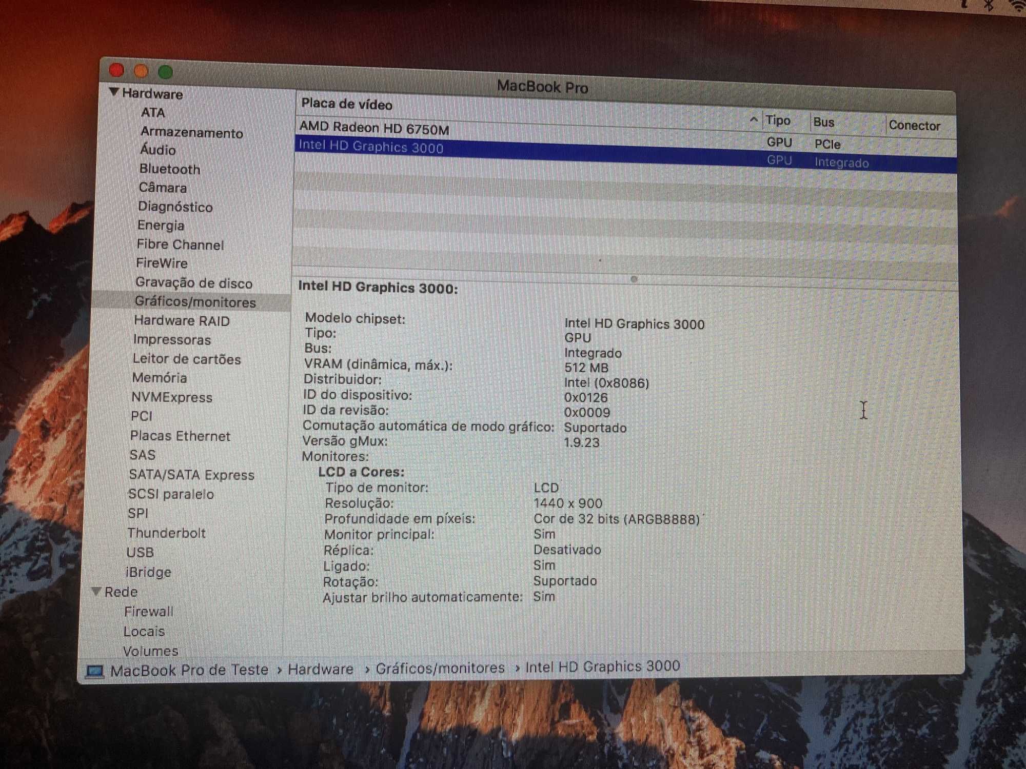Open Fibre Channel entry
The image size is (1026, 769).
coord(180,245)
